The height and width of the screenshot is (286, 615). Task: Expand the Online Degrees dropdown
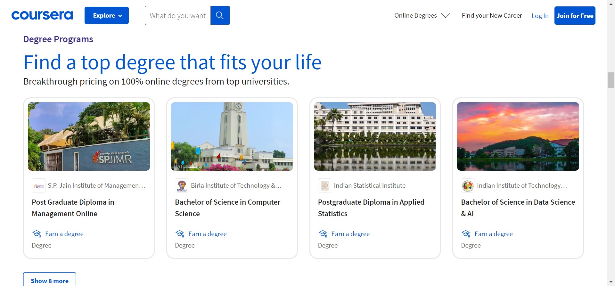click(x=422, y=15)
